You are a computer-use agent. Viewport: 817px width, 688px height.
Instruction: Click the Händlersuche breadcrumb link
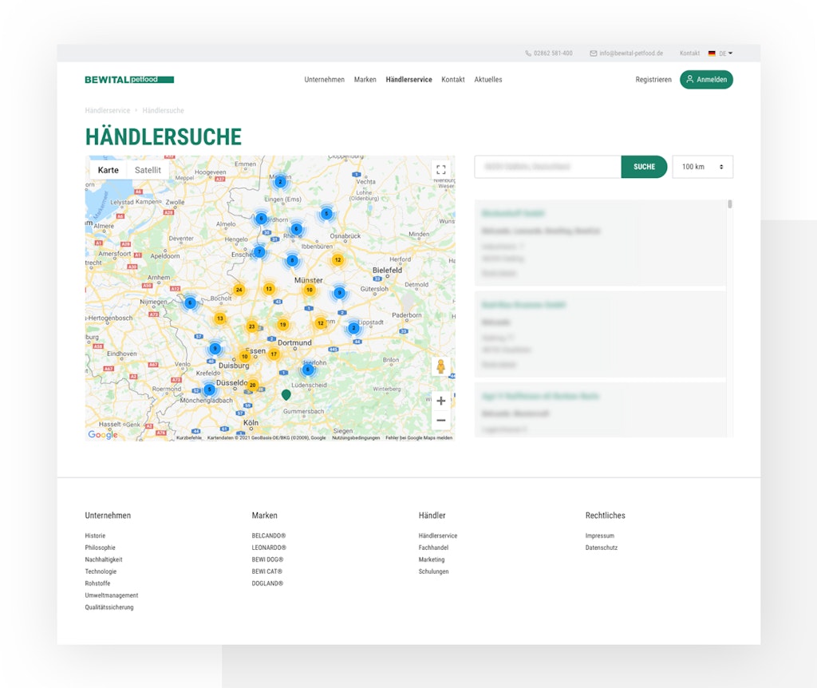point(163,110)
